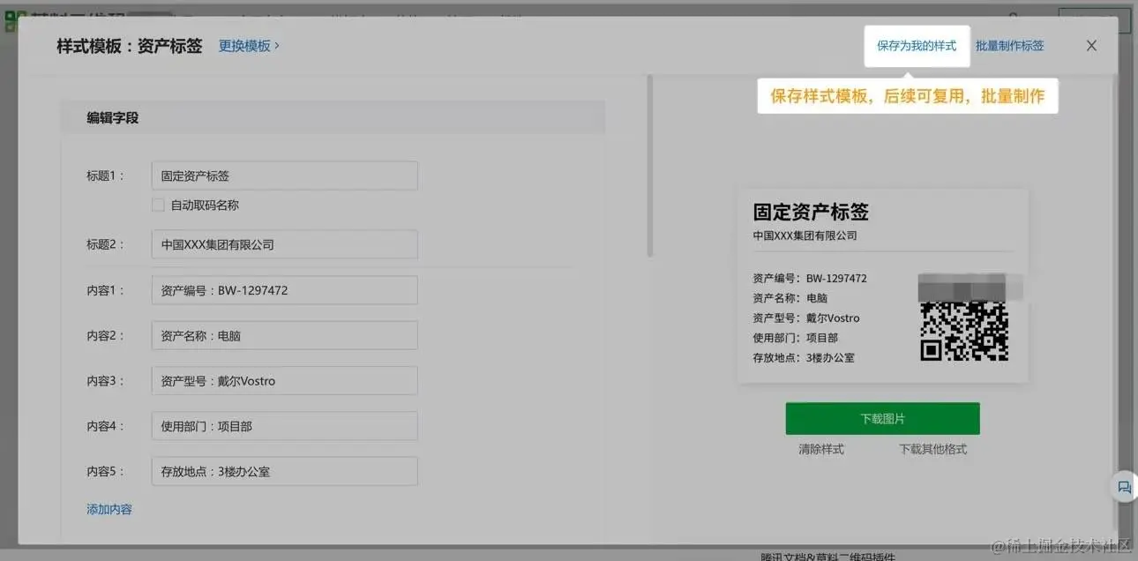The image size is (1138, 561).
Task: Open the feedback chat icon
Action: pos(1124,486)
